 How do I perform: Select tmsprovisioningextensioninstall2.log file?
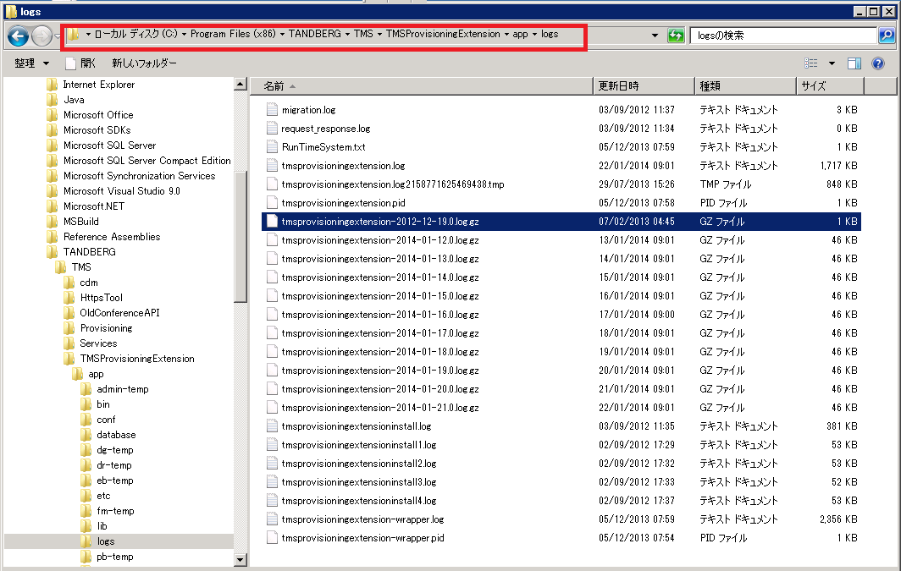(x=358, y=464)
